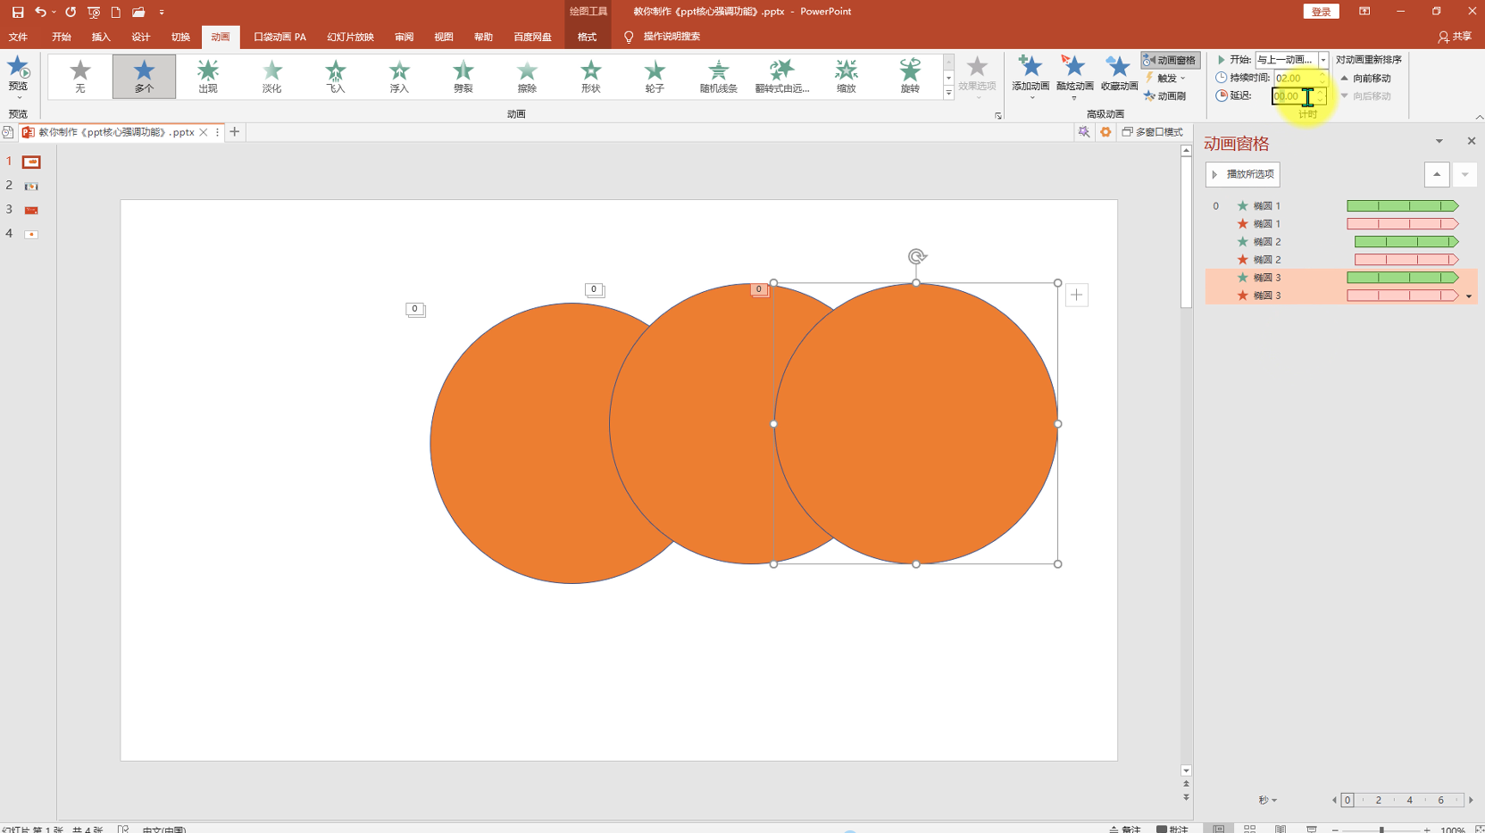Image resolution: width=1485 pixels, height=833 pixels.
Task: Click green timeline bar of first 椭圆 1 entry
Action: click(x=1402, y=206)
